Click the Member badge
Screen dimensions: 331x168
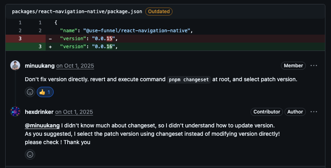(x=293, y=66)
